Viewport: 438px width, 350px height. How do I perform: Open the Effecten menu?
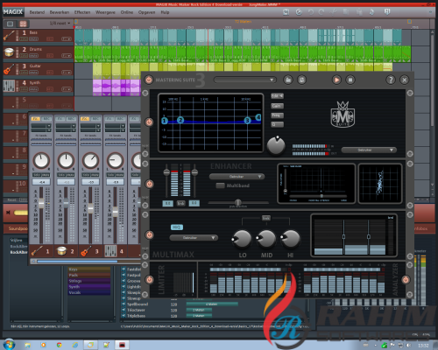click(x=82, y=12)
